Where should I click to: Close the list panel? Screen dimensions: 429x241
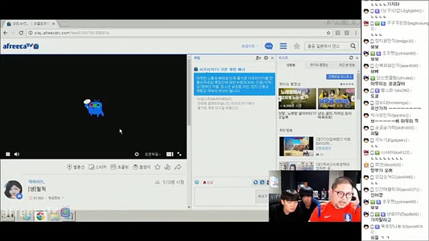coord(357,58)
